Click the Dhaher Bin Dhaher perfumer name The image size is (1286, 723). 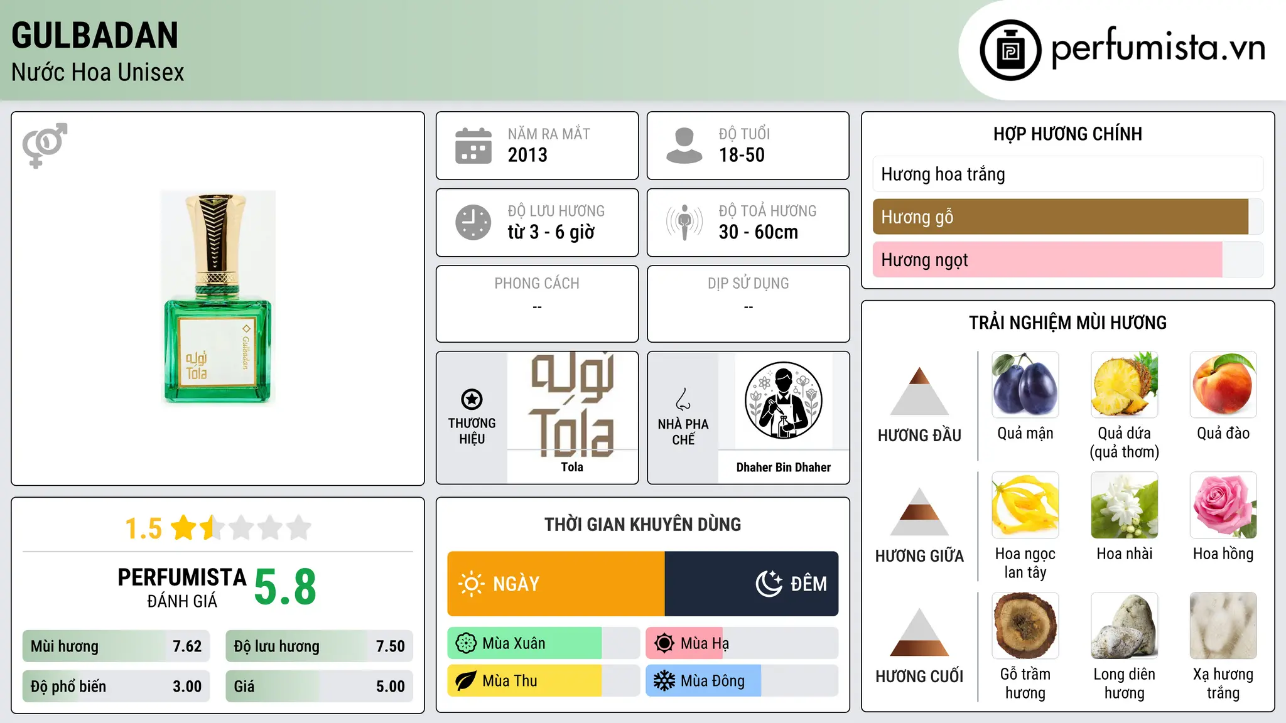click(x=783, y=467)
